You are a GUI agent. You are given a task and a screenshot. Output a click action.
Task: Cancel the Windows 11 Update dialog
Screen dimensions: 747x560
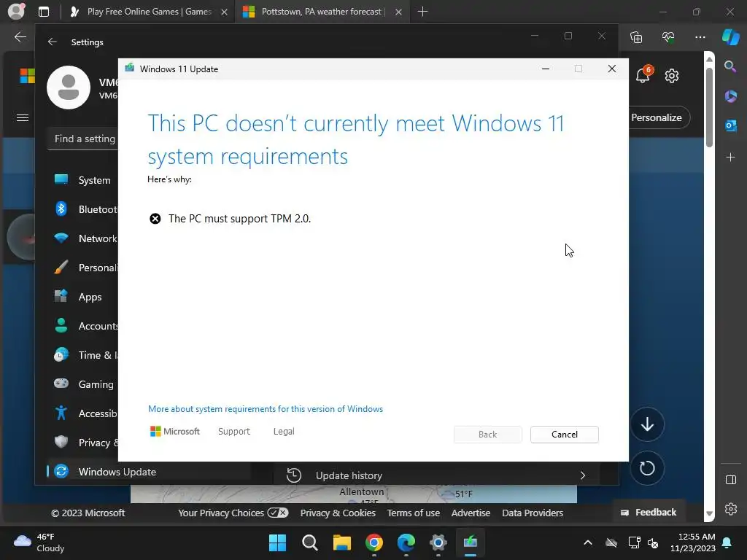(564, 435)
